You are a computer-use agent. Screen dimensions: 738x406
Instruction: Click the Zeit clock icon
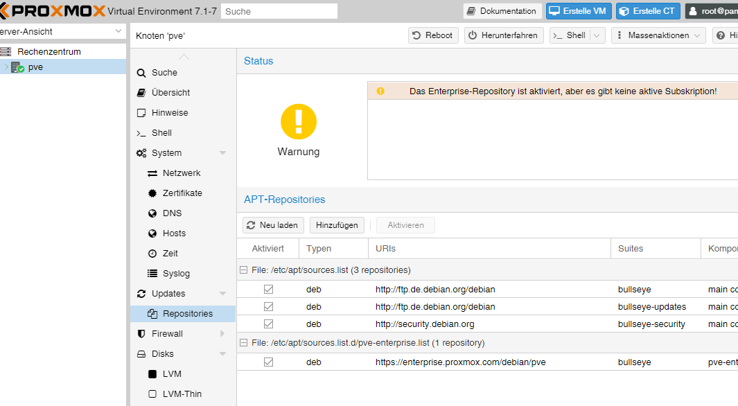tap(152, 254)
